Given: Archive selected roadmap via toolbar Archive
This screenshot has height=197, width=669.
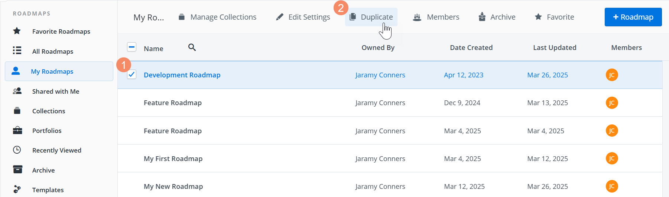Looking at the screenshot, I should tap(497, 17).
